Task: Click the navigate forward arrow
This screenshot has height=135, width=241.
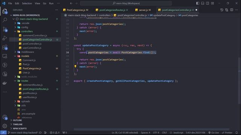Action: click(x=76, y=3)
